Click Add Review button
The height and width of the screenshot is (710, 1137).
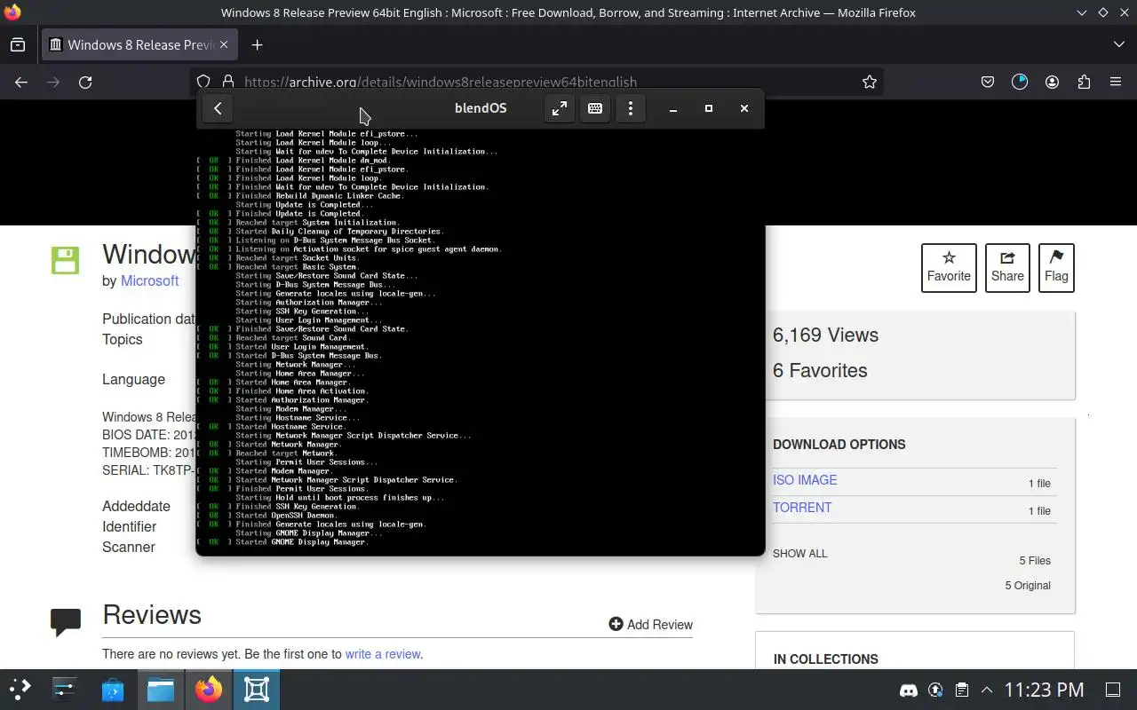[650, 625]
